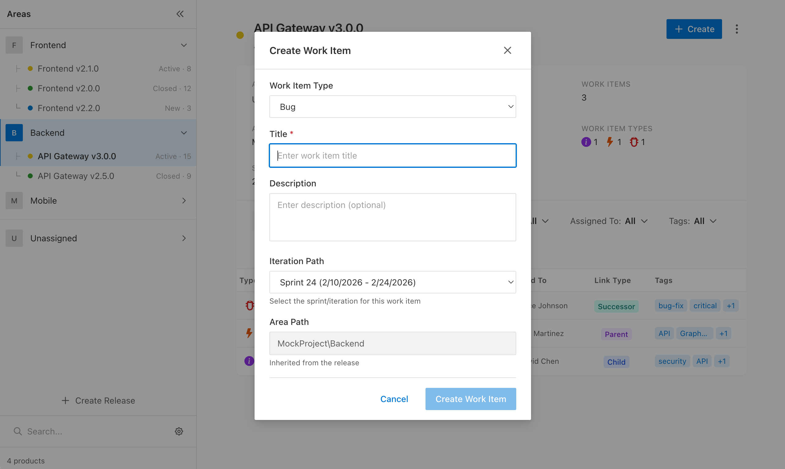
Task: Collapse the Areas panel with the double-chevron icon
Action: tap(180, 14)
